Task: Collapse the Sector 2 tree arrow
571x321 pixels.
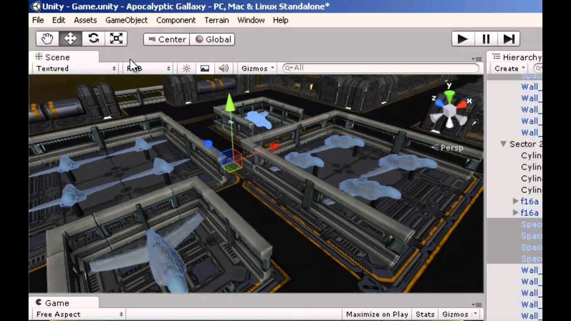Action: point(503,144)
